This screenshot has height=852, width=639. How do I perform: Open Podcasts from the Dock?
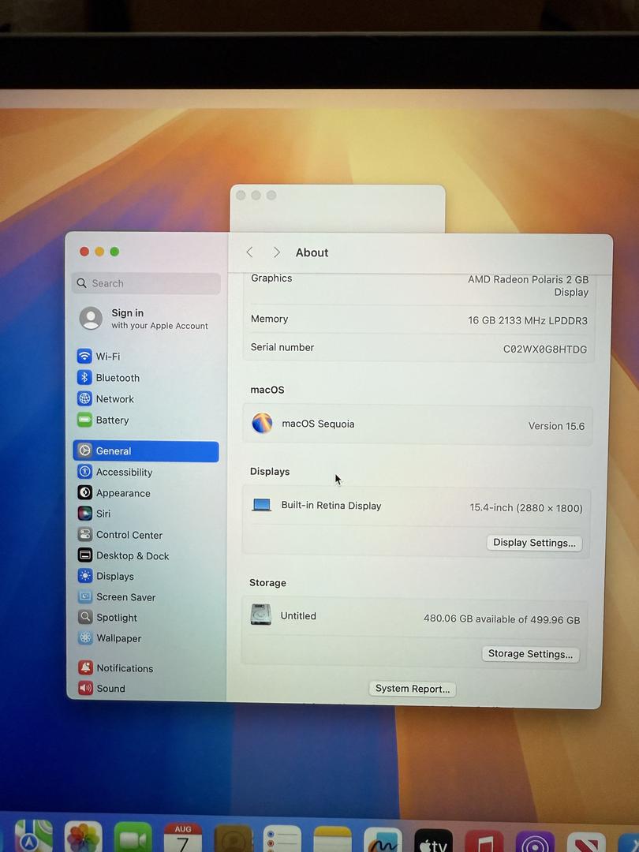pos(535,841)
